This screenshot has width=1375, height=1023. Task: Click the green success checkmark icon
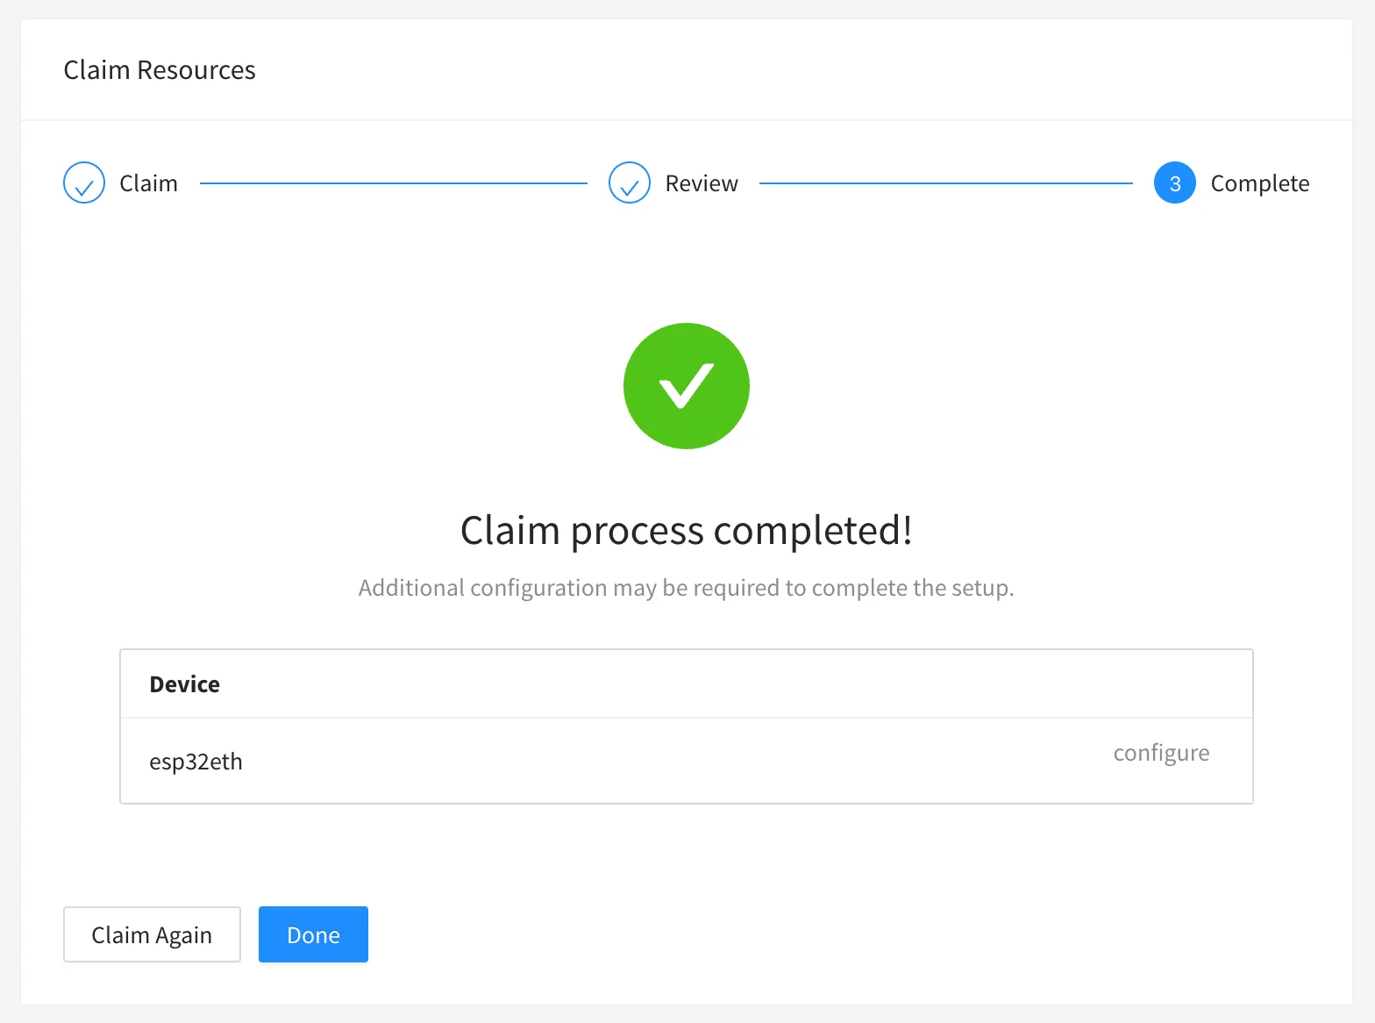pos(687,386)
